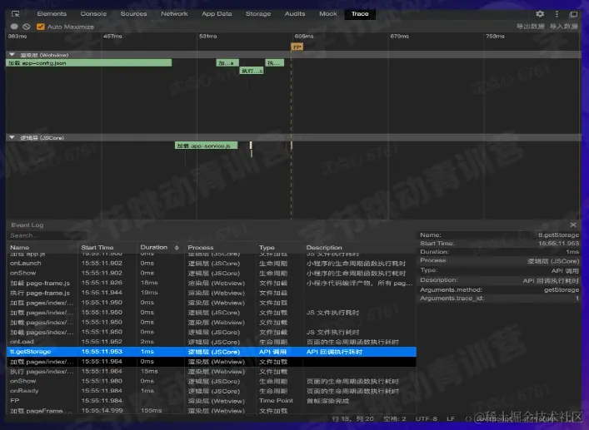Click the 行 13, 列 20 cursor position
Viewport: 589px width, 430px height.
(x=352, y=418)
